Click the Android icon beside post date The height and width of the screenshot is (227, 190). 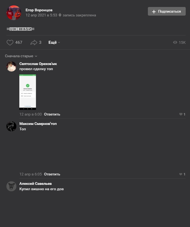pyautogui.click(x=60, y=15)
